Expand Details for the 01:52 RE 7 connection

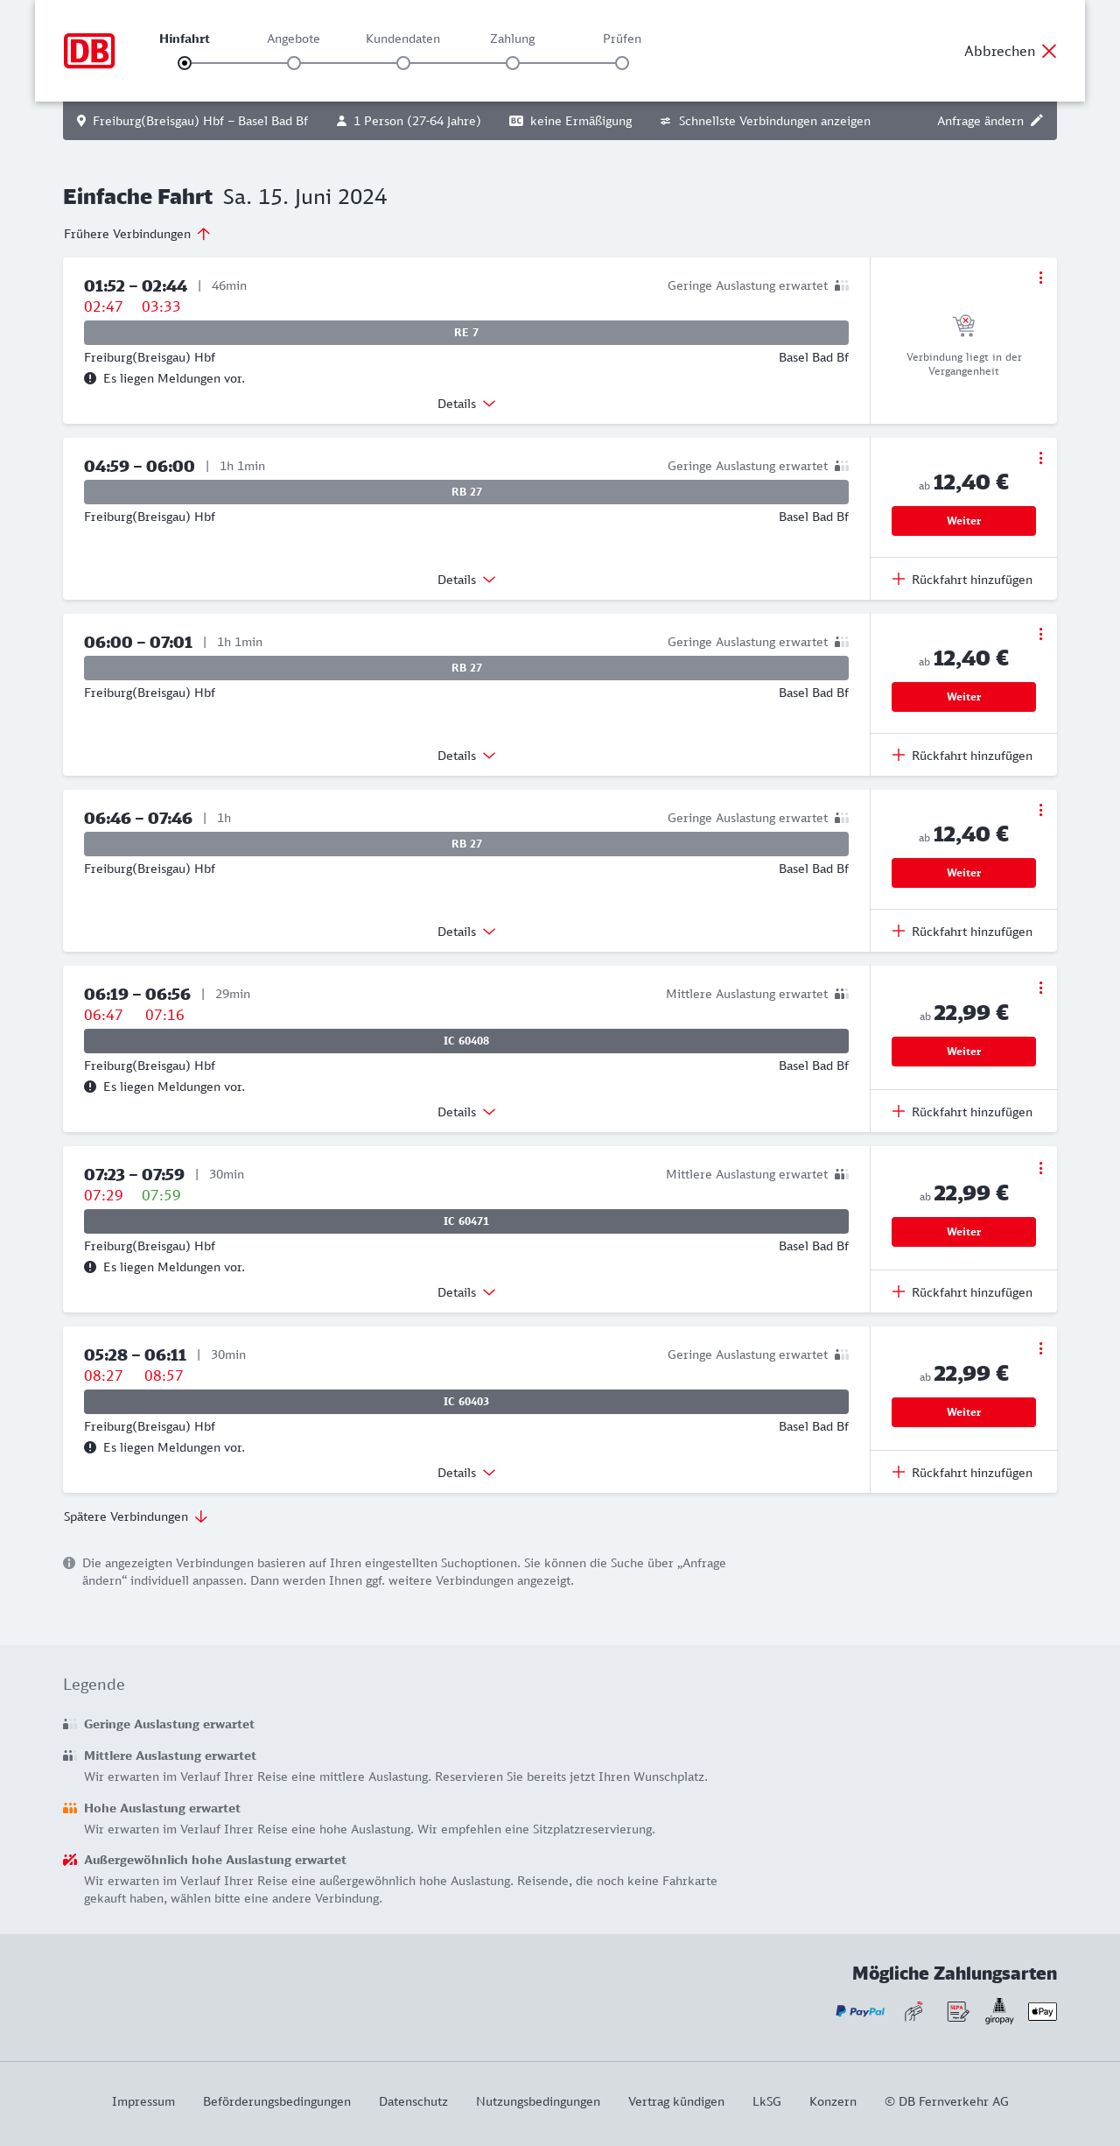point(465,404)
